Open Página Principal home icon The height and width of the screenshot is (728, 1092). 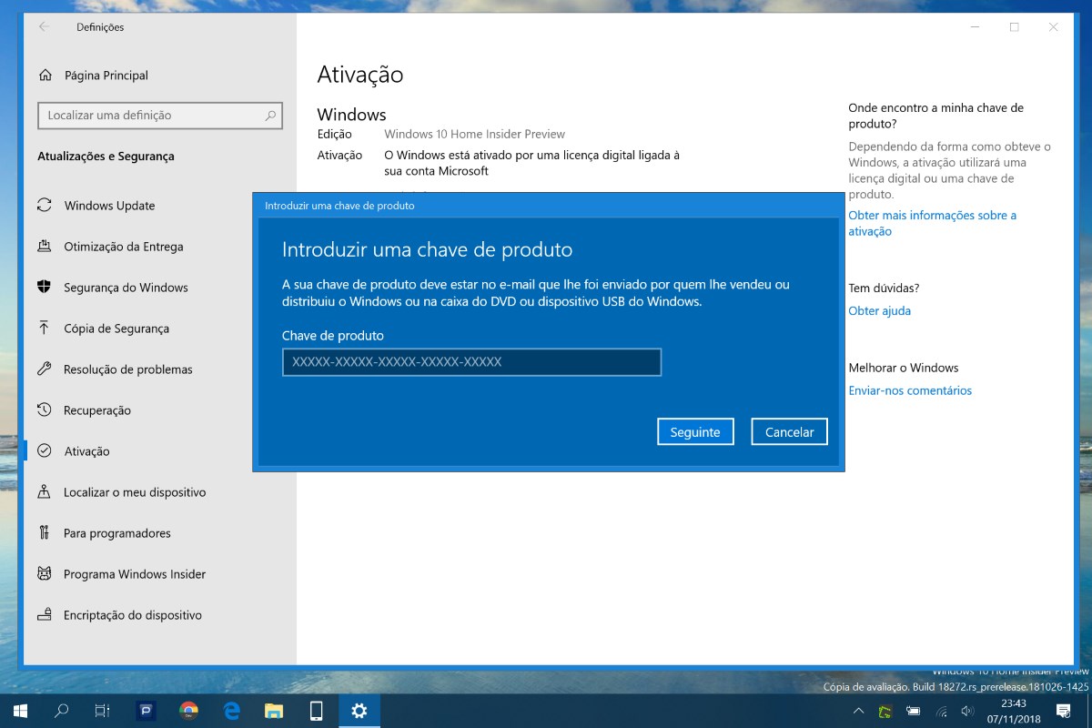point(44,76)
